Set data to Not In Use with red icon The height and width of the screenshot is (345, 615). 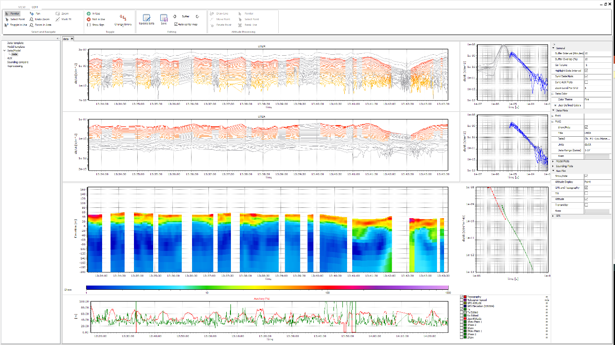coord(96,19)
